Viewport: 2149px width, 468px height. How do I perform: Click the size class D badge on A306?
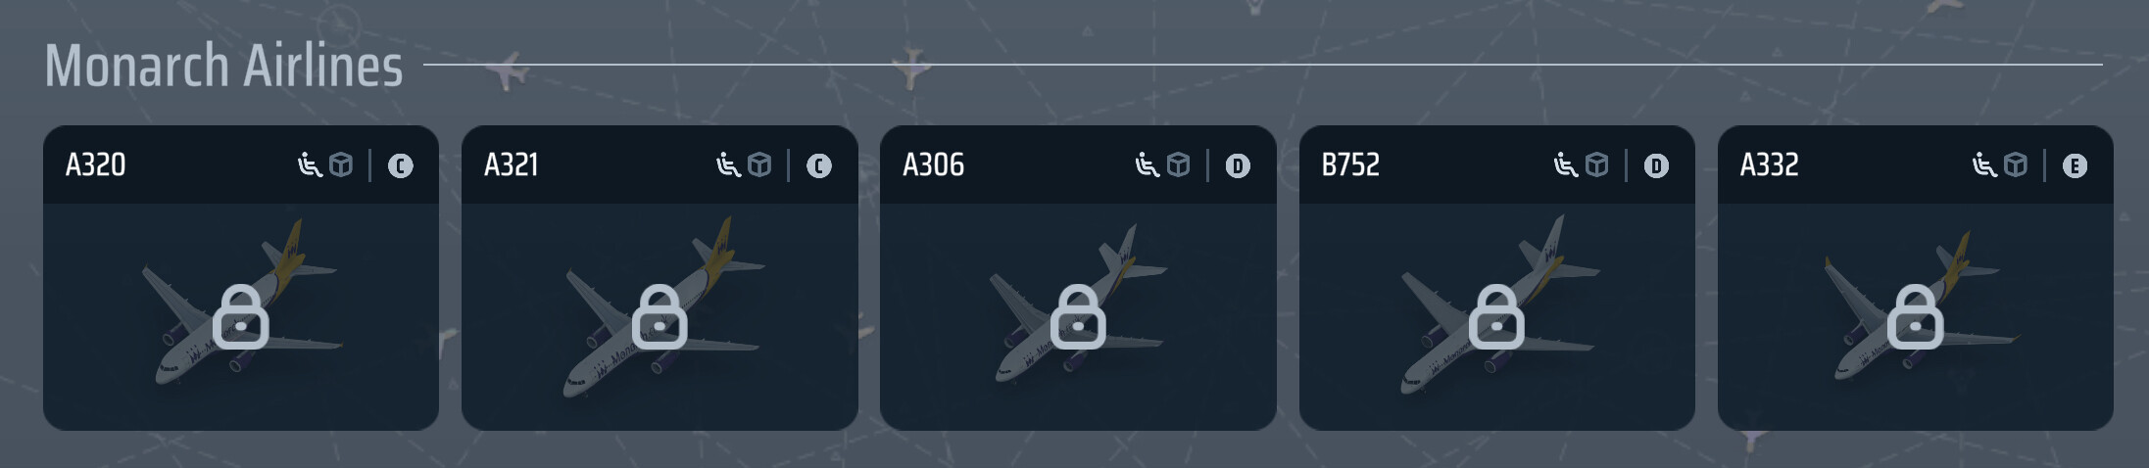pyautogui.click(x=1238, y=166)
